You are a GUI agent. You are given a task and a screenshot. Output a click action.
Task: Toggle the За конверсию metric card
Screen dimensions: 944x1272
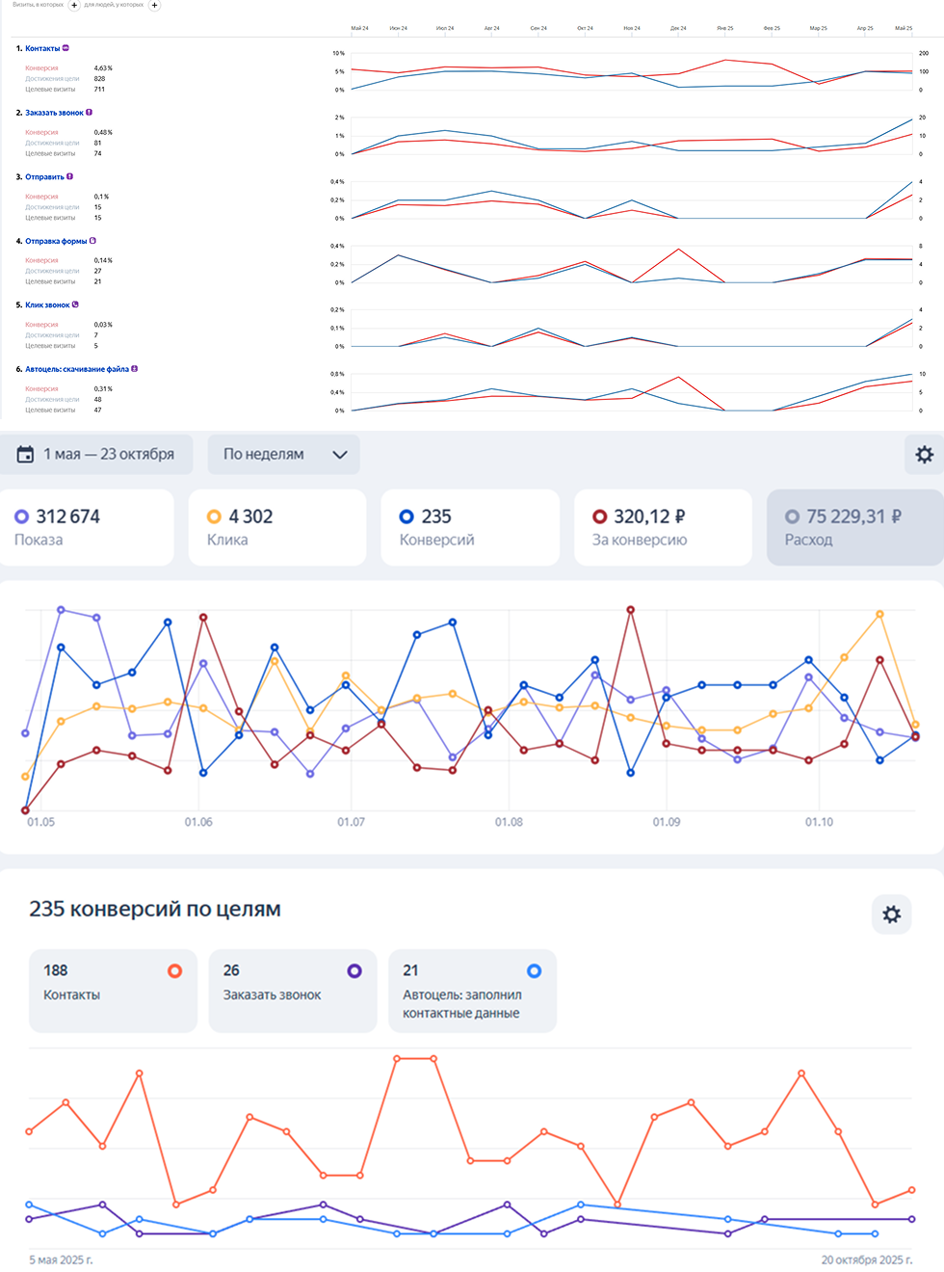click(663, 527)
